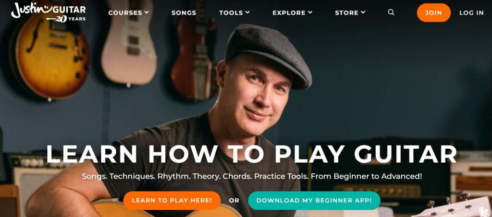Click the subtitle listing Songs, Techniques, Rhythm

(252, 176)
